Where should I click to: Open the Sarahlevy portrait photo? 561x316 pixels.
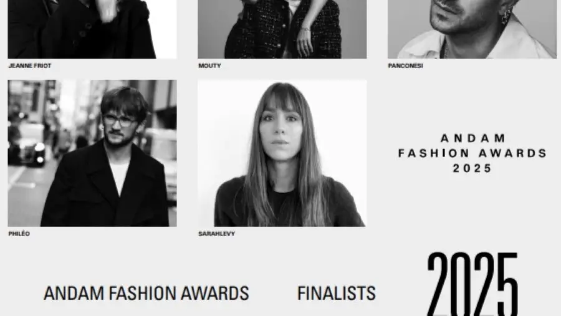pos(282,153)
